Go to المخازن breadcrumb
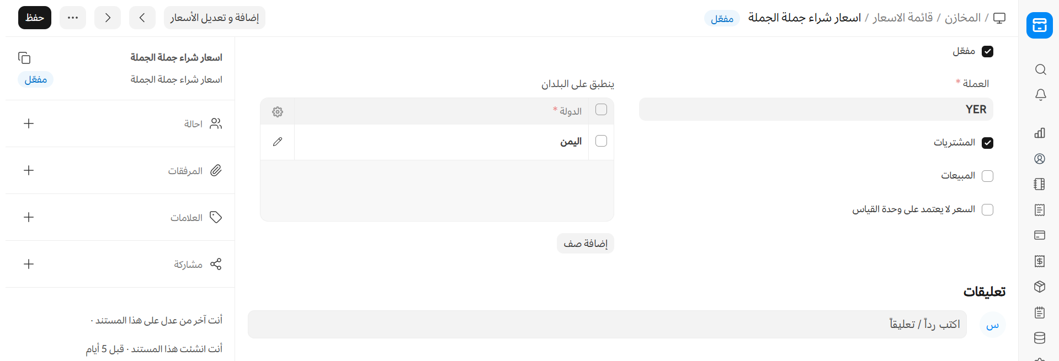Viewport: 1059px width, 361px height. pos(962,18)
